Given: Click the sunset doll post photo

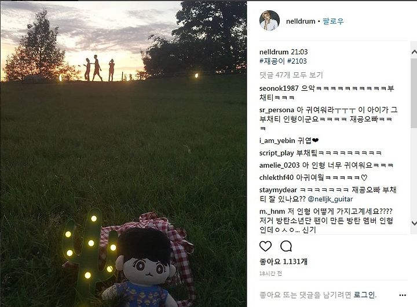Looking at the screenshot, I should [x=123, y=154].
